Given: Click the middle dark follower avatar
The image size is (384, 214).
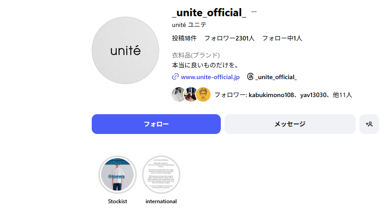Looking at the screenshot, I should [x=191, y=94].
